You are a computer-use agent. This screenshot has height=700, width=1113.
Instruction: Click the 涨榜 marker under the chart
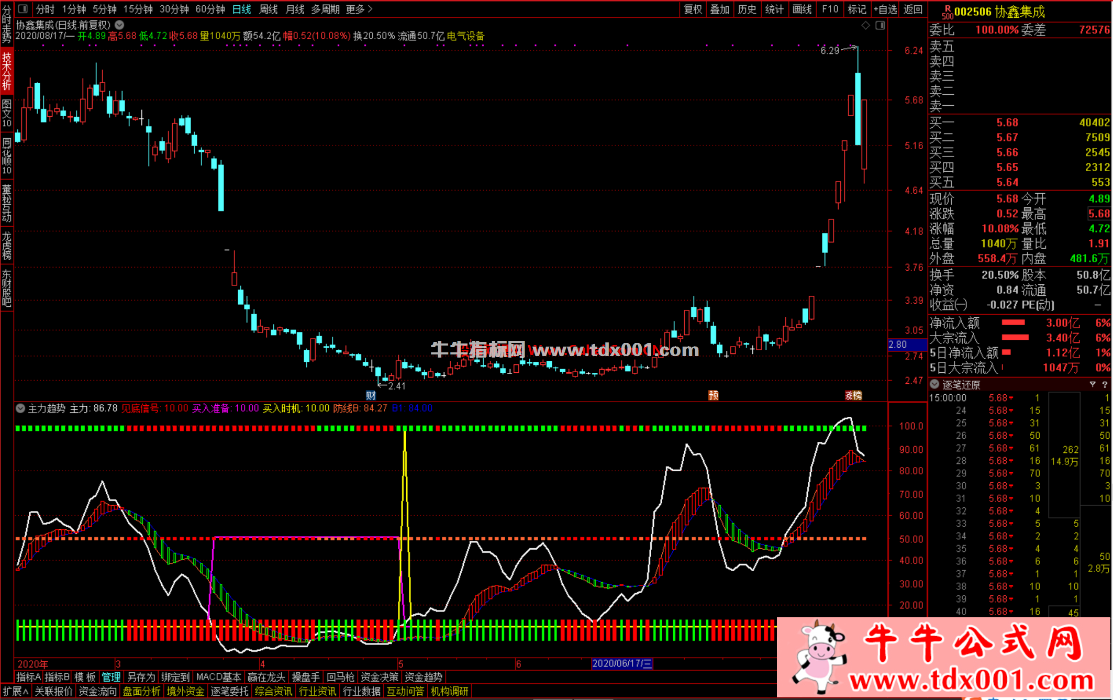click(853, 395)
